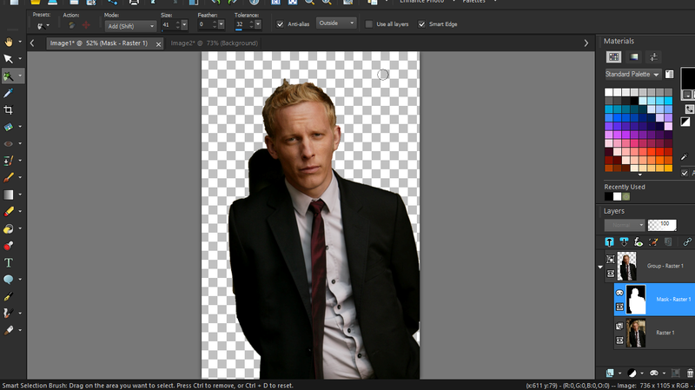Switch to the Image2 Background tab

[214, 43]
